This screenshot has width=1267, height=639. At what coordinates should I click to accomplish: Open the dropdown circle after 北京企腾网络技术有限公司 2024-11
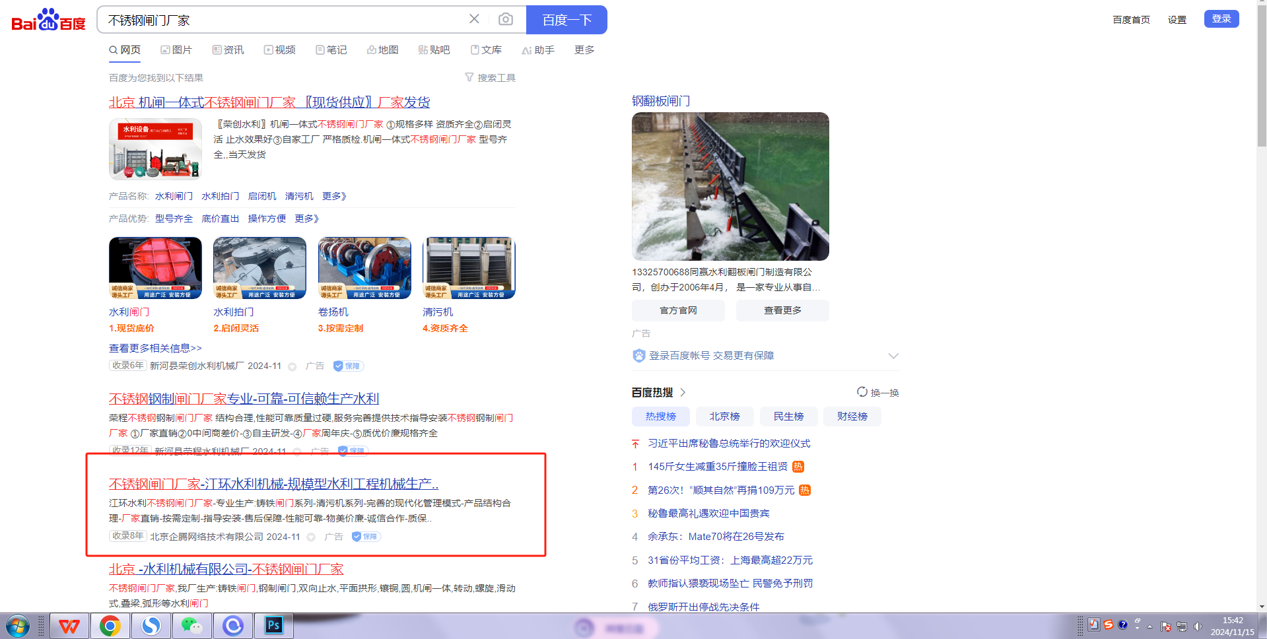point(311,537)
